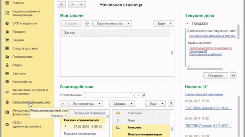Open the На сегодня (1) link

[198, 51]
